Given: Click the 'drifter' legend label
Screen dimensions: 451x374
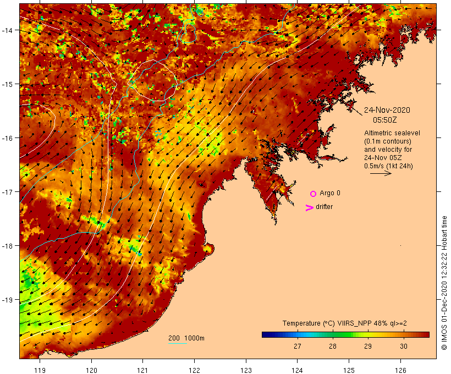Looking at the screenshot, I should pyautogui.click(x=324, y=207).
